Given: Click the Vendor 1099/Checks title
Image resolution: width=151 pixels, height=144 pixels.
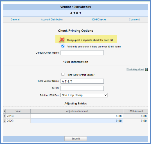Looking at the screenshot, I should pos(76,7).
